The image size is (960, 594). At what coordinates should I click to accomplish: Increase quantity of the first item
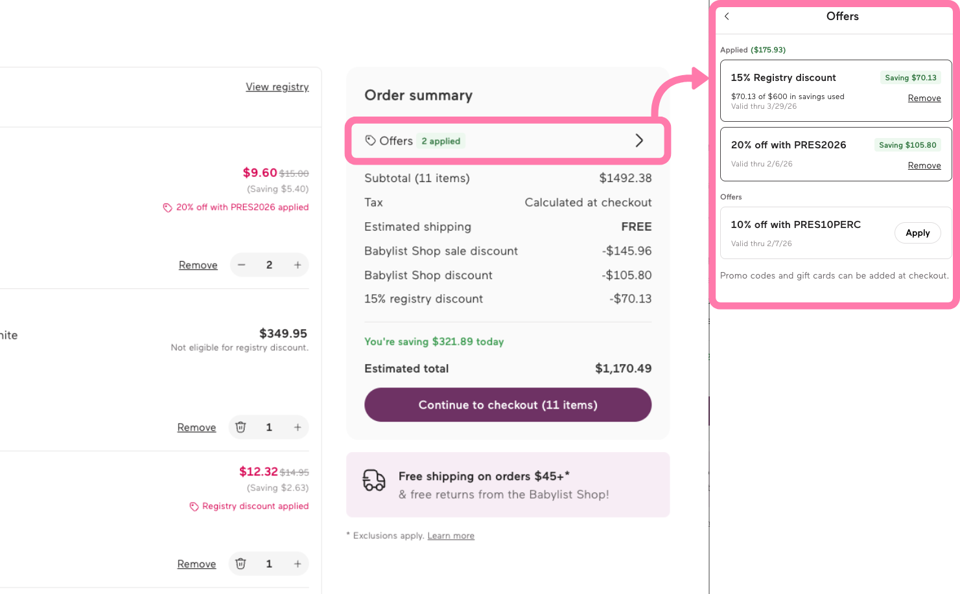[x=298, y=265]
